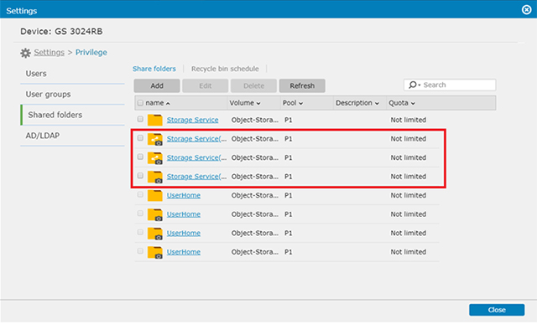Click the snapshot folder icon in the last UserHome row
Image resolution: width=537 pixels, height=324 pixels.
tap(154, 252)
